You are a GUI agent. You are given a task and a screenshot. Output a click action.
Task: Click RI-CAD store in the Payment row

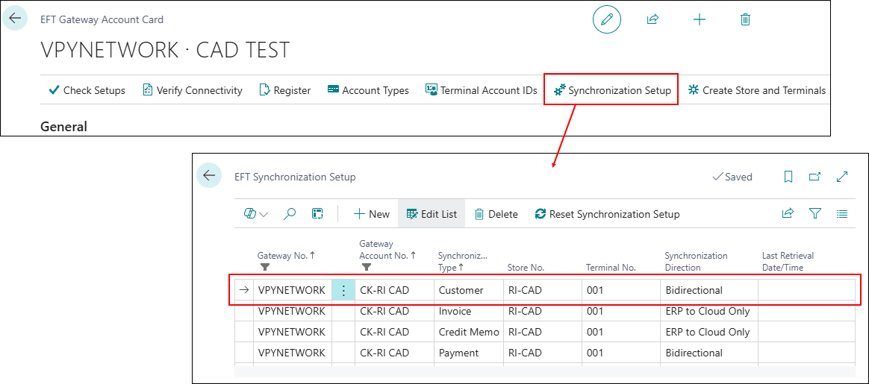pyautogui.click(x=542, y=353)
